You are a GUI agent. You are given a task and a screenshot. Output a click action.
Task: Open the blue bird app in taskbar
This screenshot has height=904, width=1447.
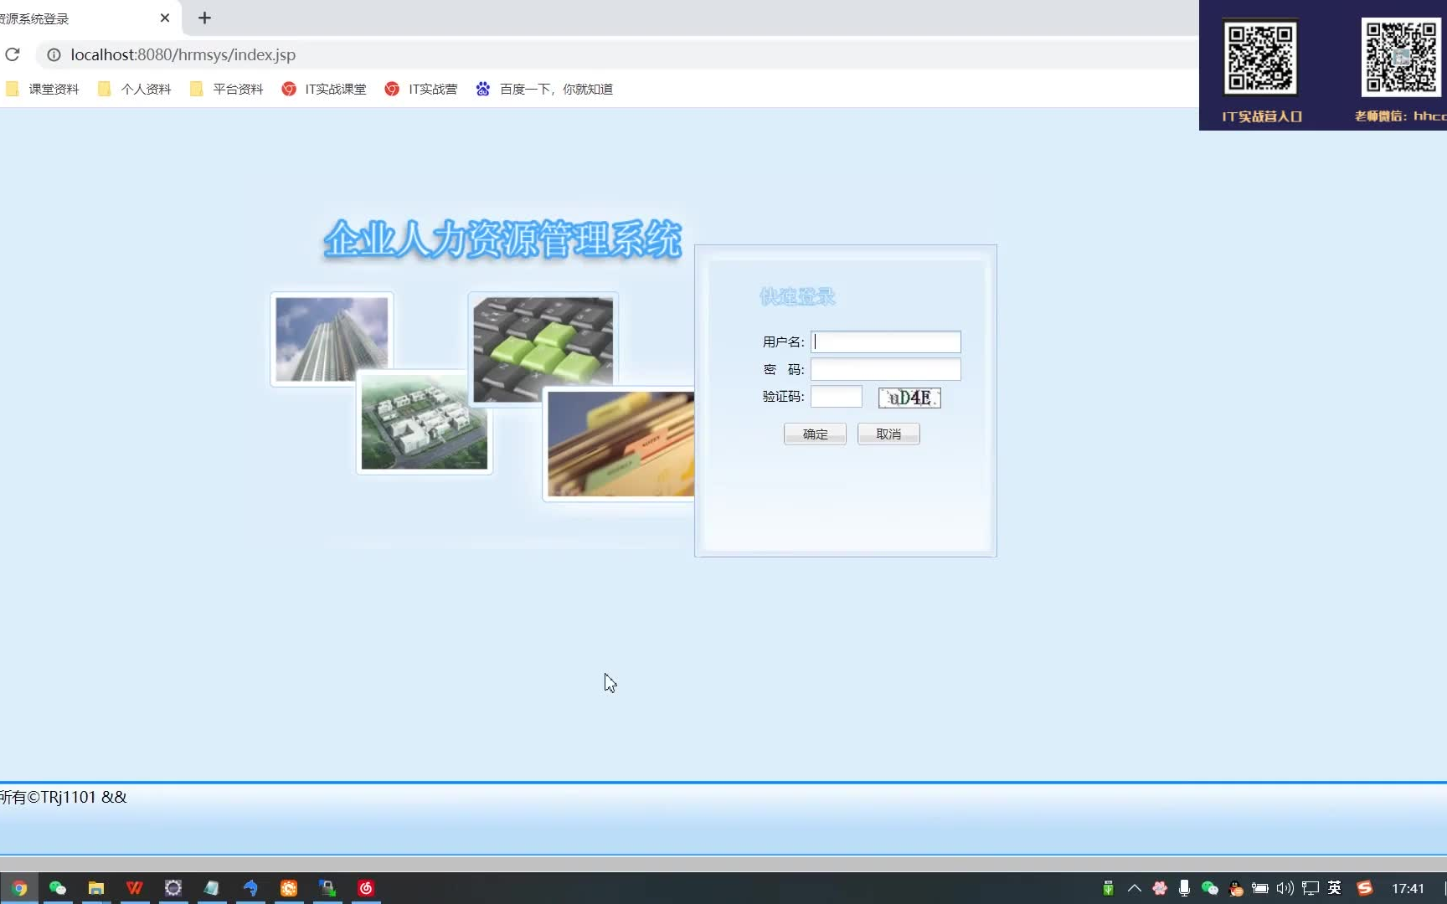tap(250, 888)
